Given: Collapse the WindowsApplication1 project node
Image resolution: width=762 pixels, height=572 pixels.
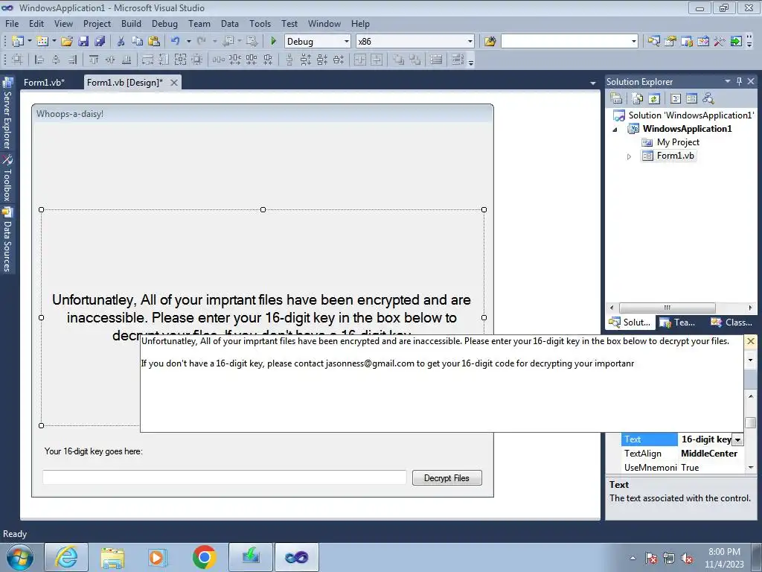Looking at the screenshot, I should [x=615, y=130].
